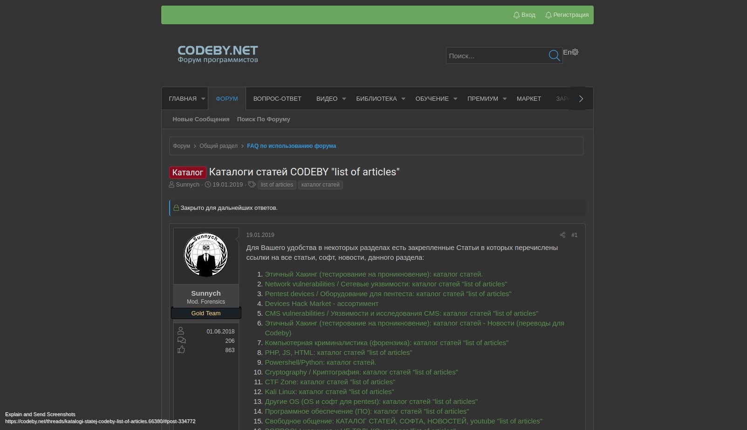Open Свободное общение КАТАЛОГ link
747x430 pixels.
click(404, 421)
